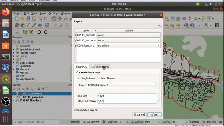This screenshot has width=224, height=126.
Task: Toggle the Render checkbox in status bar
Action: 190,122
